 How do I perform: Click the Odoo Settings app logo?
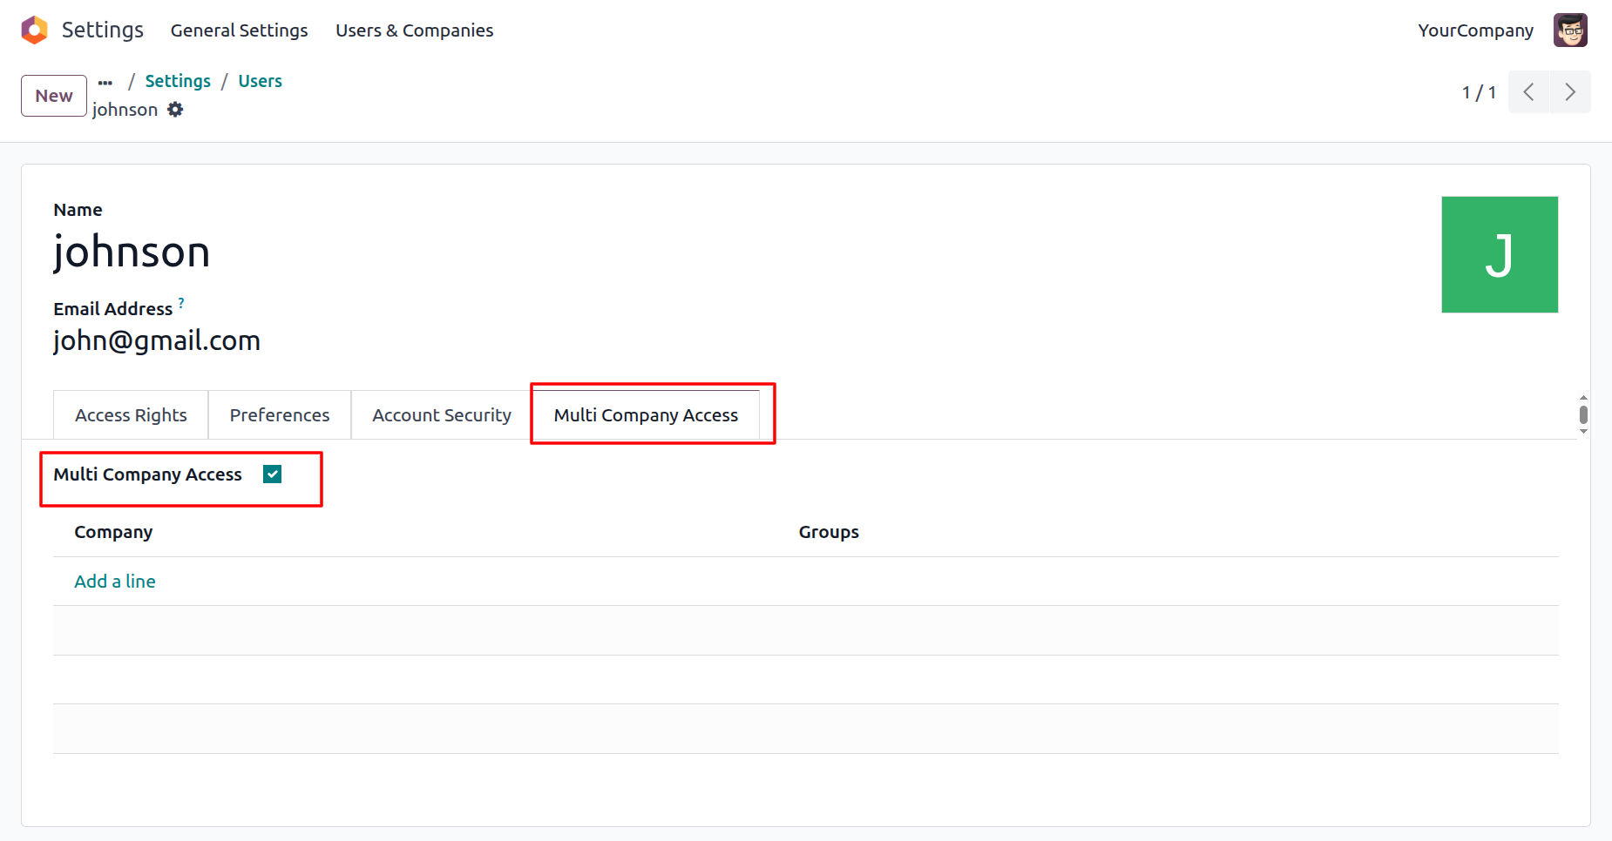[35, 30]
